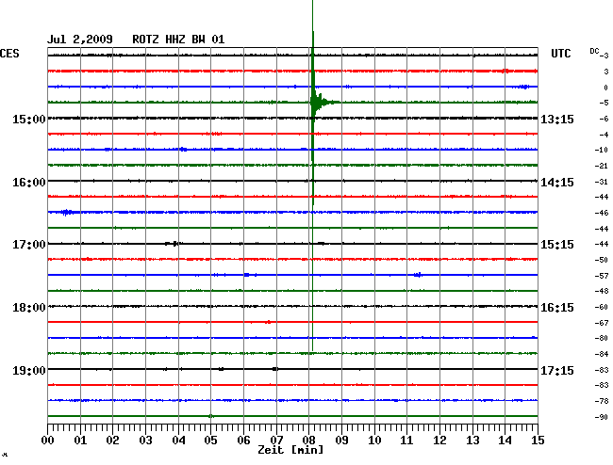Select the 19:00 local time label
The image size is (613, 465).
pos(29,370)
